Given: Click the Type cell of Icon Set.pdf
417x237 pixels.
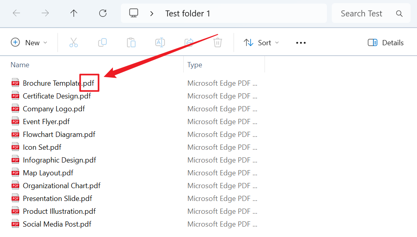Looking at the screenshot, I should point(223,147).
